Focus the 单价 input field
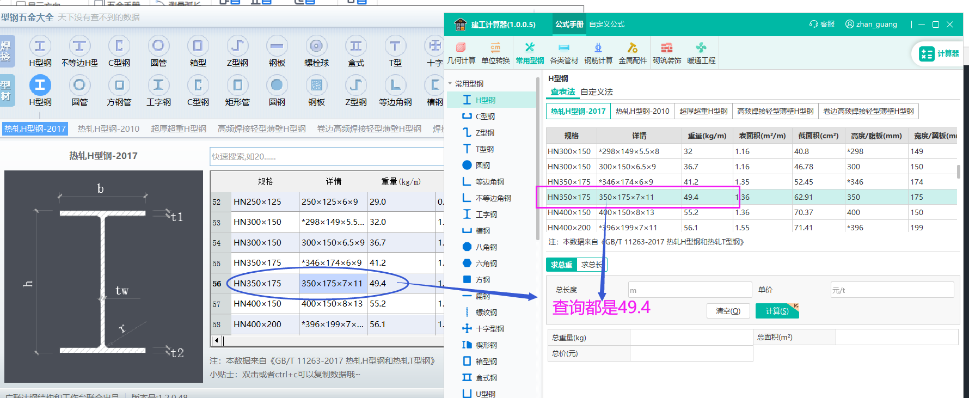 click(x=892, y=290)
